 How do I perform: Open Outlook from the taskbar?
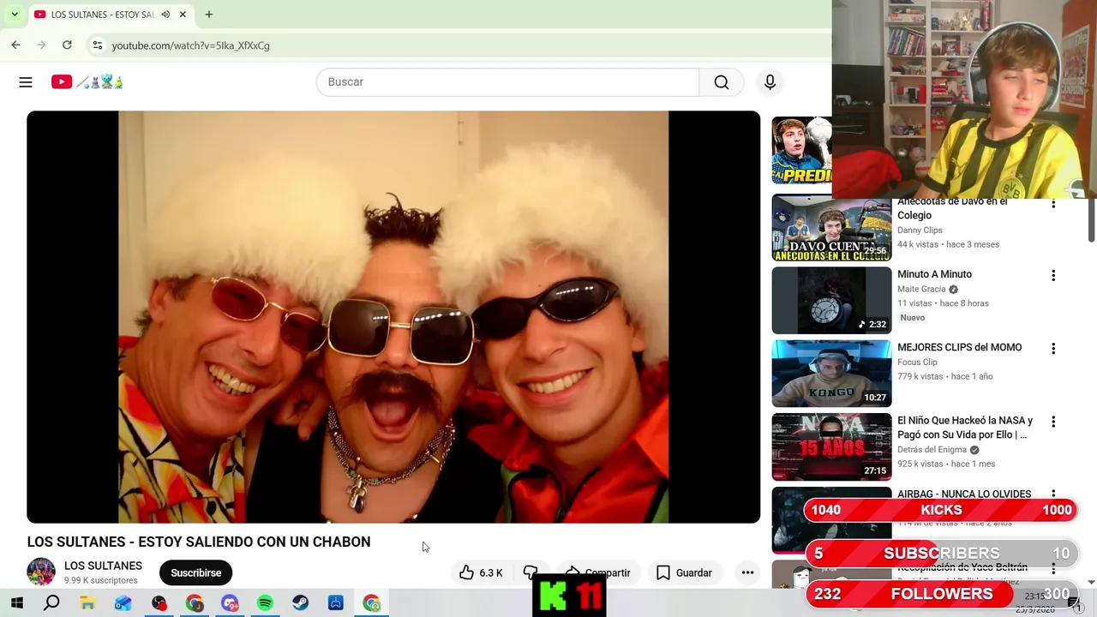[x=123, y=603]
